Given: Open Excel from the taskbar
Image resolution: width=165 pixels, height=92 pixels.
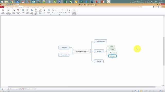Looking at the screenshot, I should 65,2.
